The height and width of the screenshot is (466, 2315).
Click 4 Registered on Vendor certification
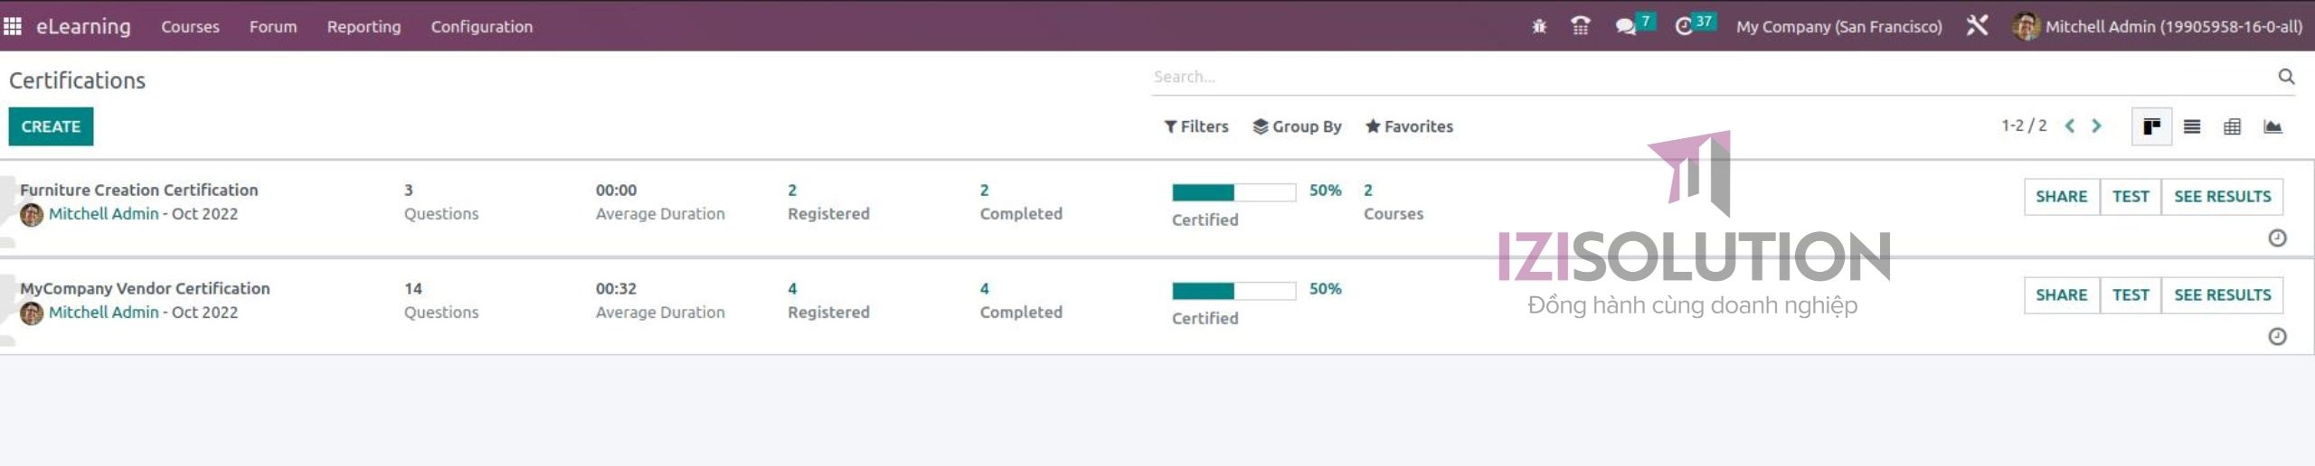(x=828, y=300)
